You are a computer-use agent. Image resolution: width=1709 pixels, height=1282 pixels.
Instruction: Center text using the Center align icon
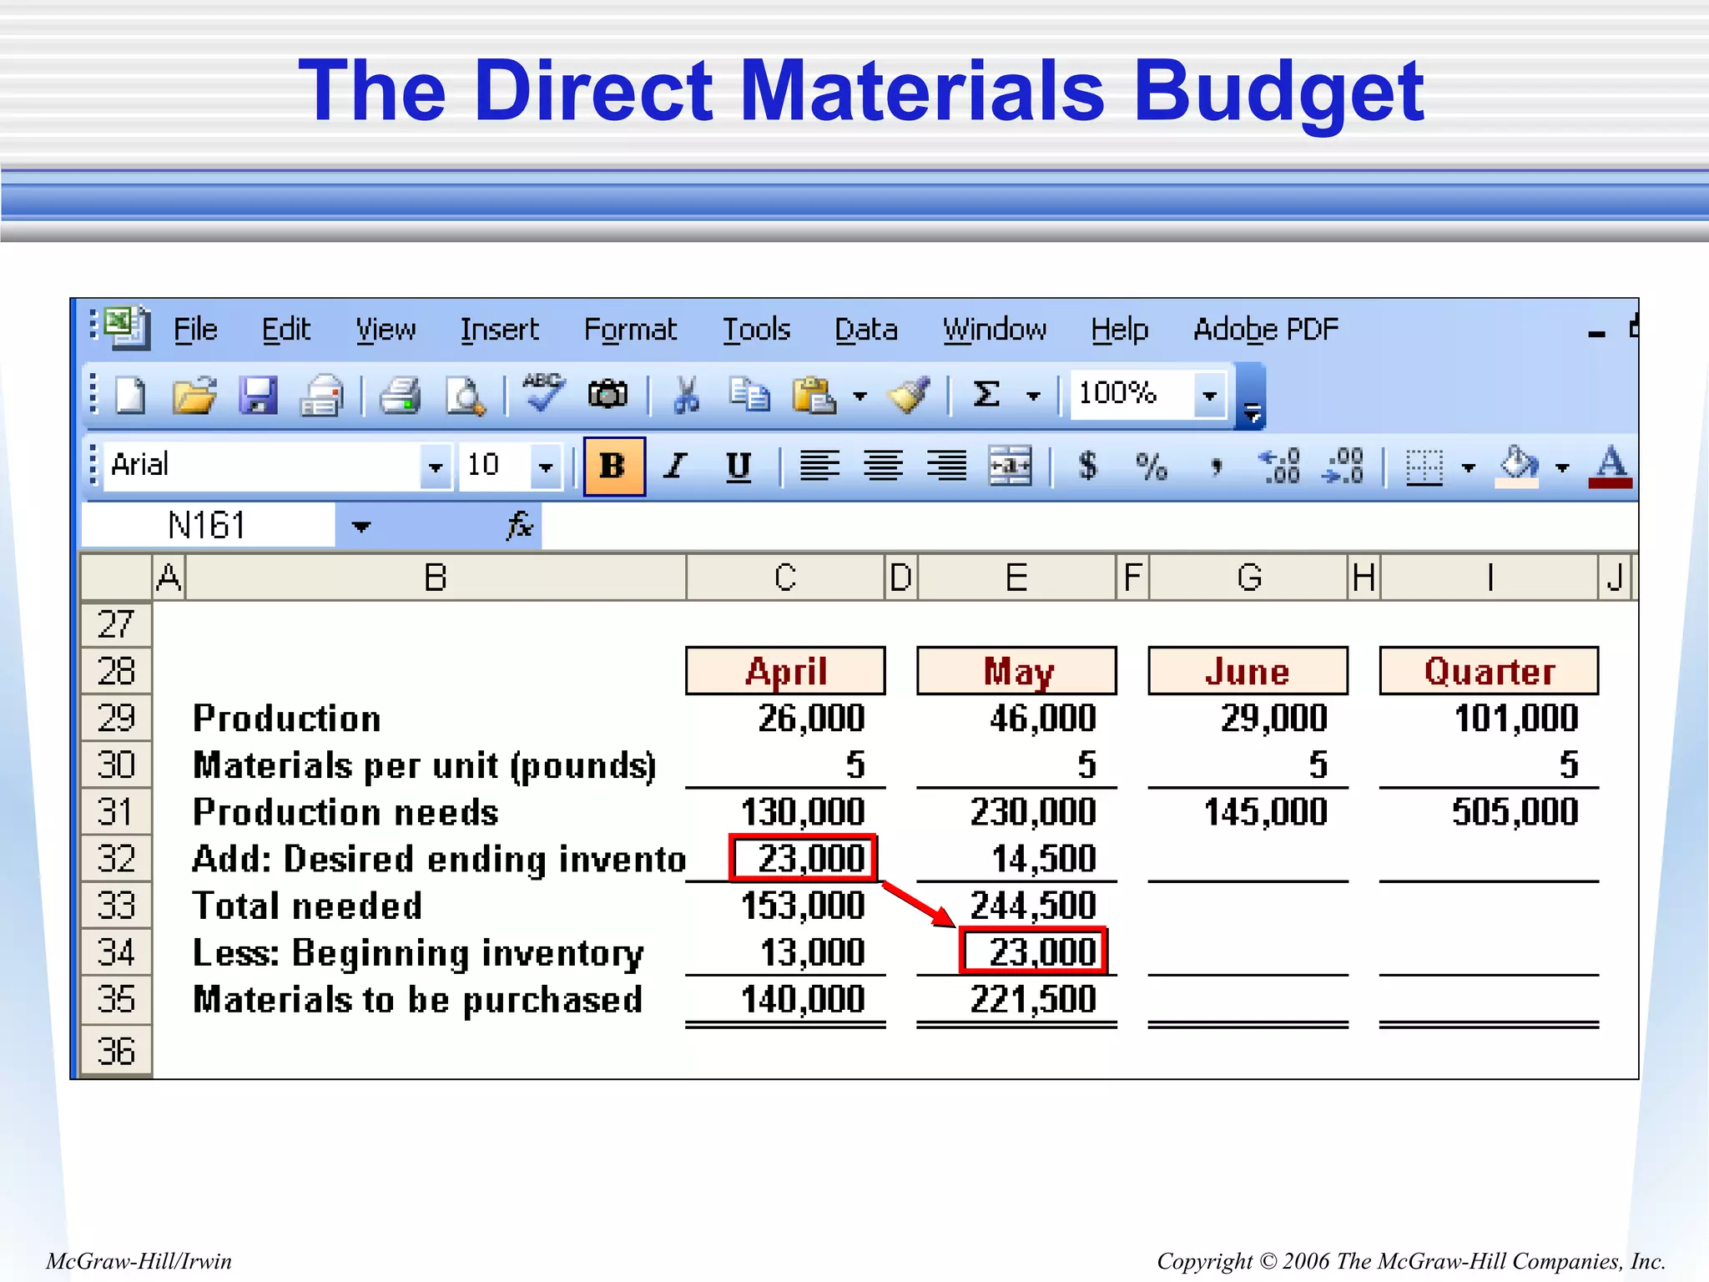pos(883,466)
